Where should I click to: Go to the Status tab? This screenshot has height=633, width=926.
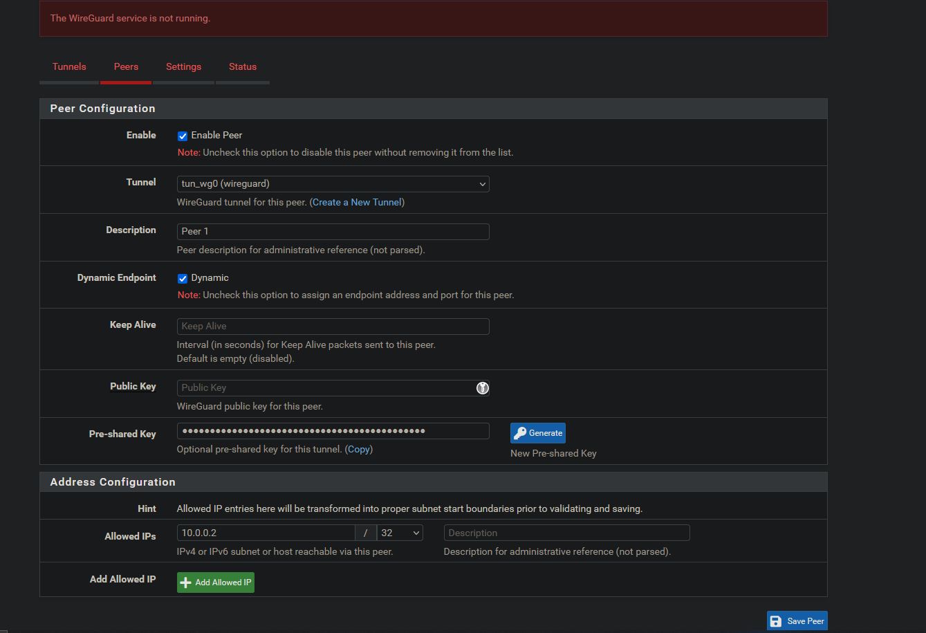pyautogui.click(x=243, y=67)
